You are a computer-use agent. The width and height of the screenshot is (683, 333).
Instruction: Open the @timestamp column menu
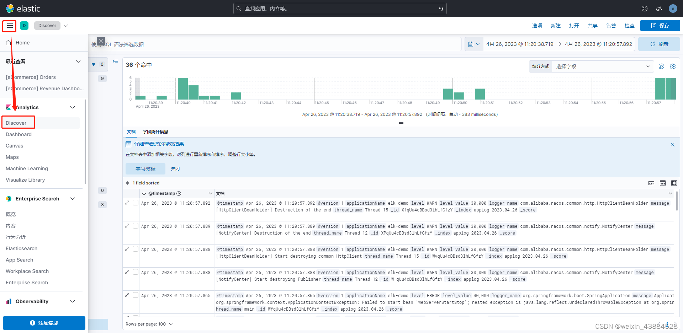(210, 193)
